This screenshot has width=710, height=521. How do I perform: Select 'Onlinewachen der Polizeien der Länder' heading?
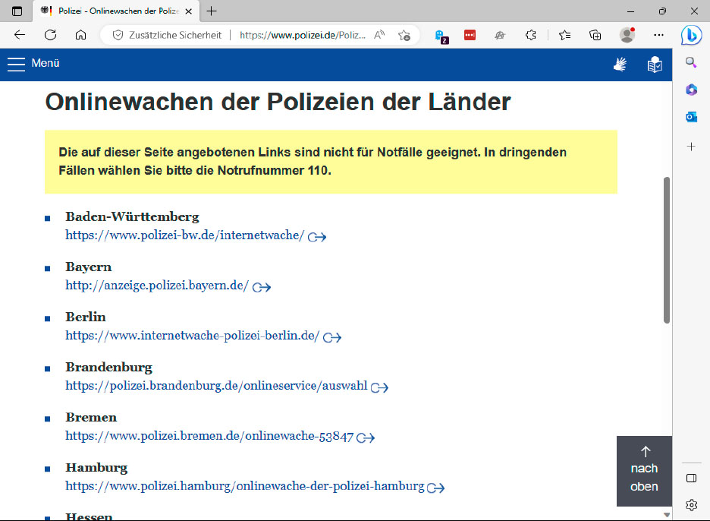coord(278,102)
